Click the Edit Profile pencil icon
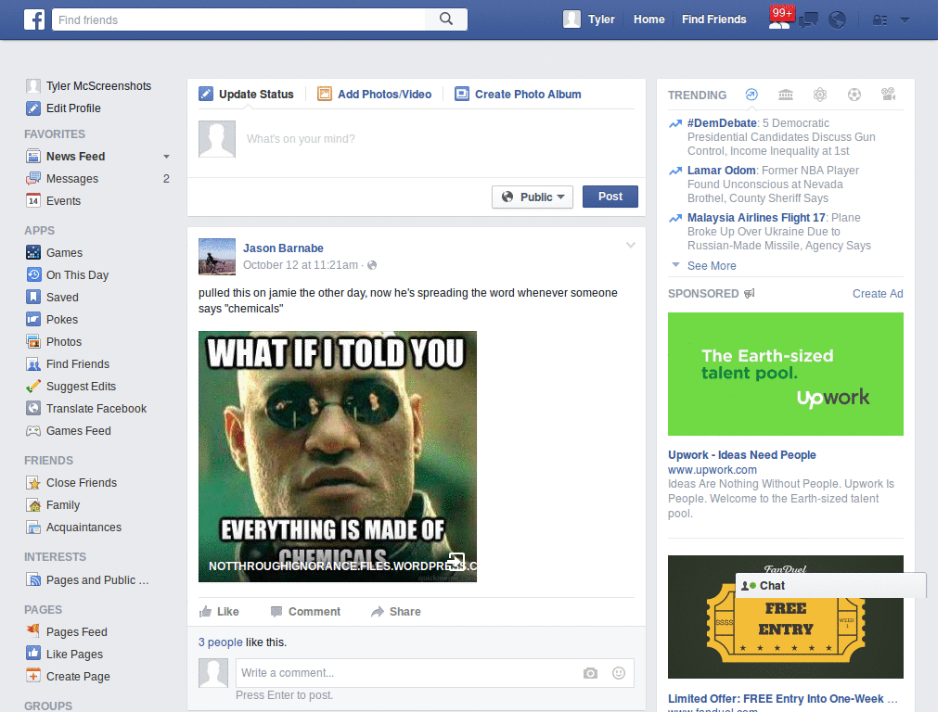Screen dimensions: 950x712 [33, 108]
